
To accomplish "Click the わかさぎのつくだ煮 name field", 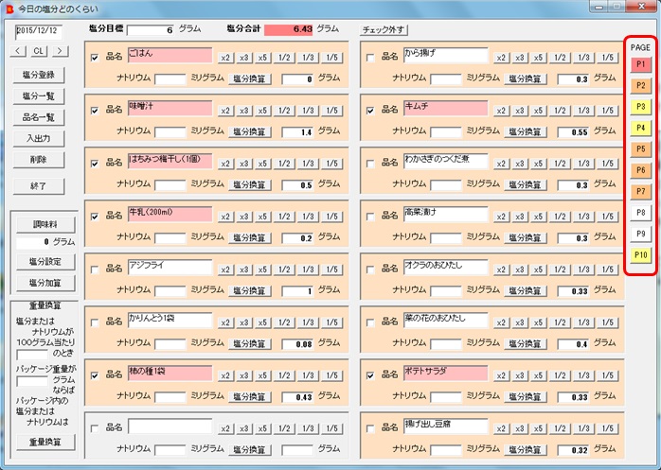I will (x=446, y=161).
